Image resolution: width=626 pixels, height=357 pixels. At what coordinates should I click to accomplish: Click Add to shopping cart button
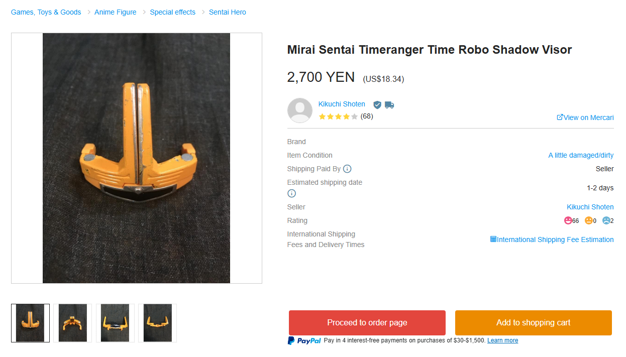pyautogui.click(x=533, y=322)
